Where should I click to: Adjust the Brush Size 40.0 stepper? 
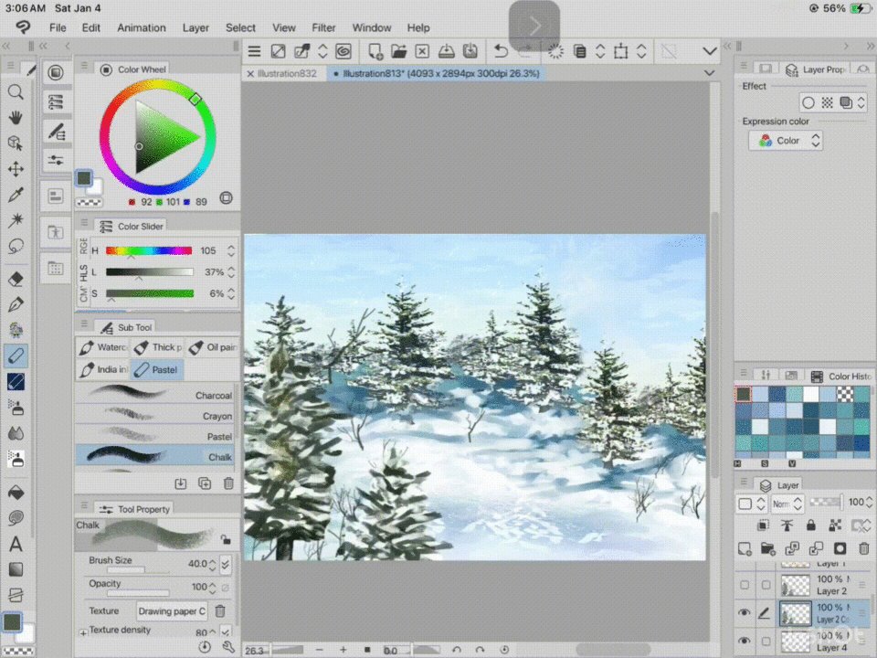[212, 565]
